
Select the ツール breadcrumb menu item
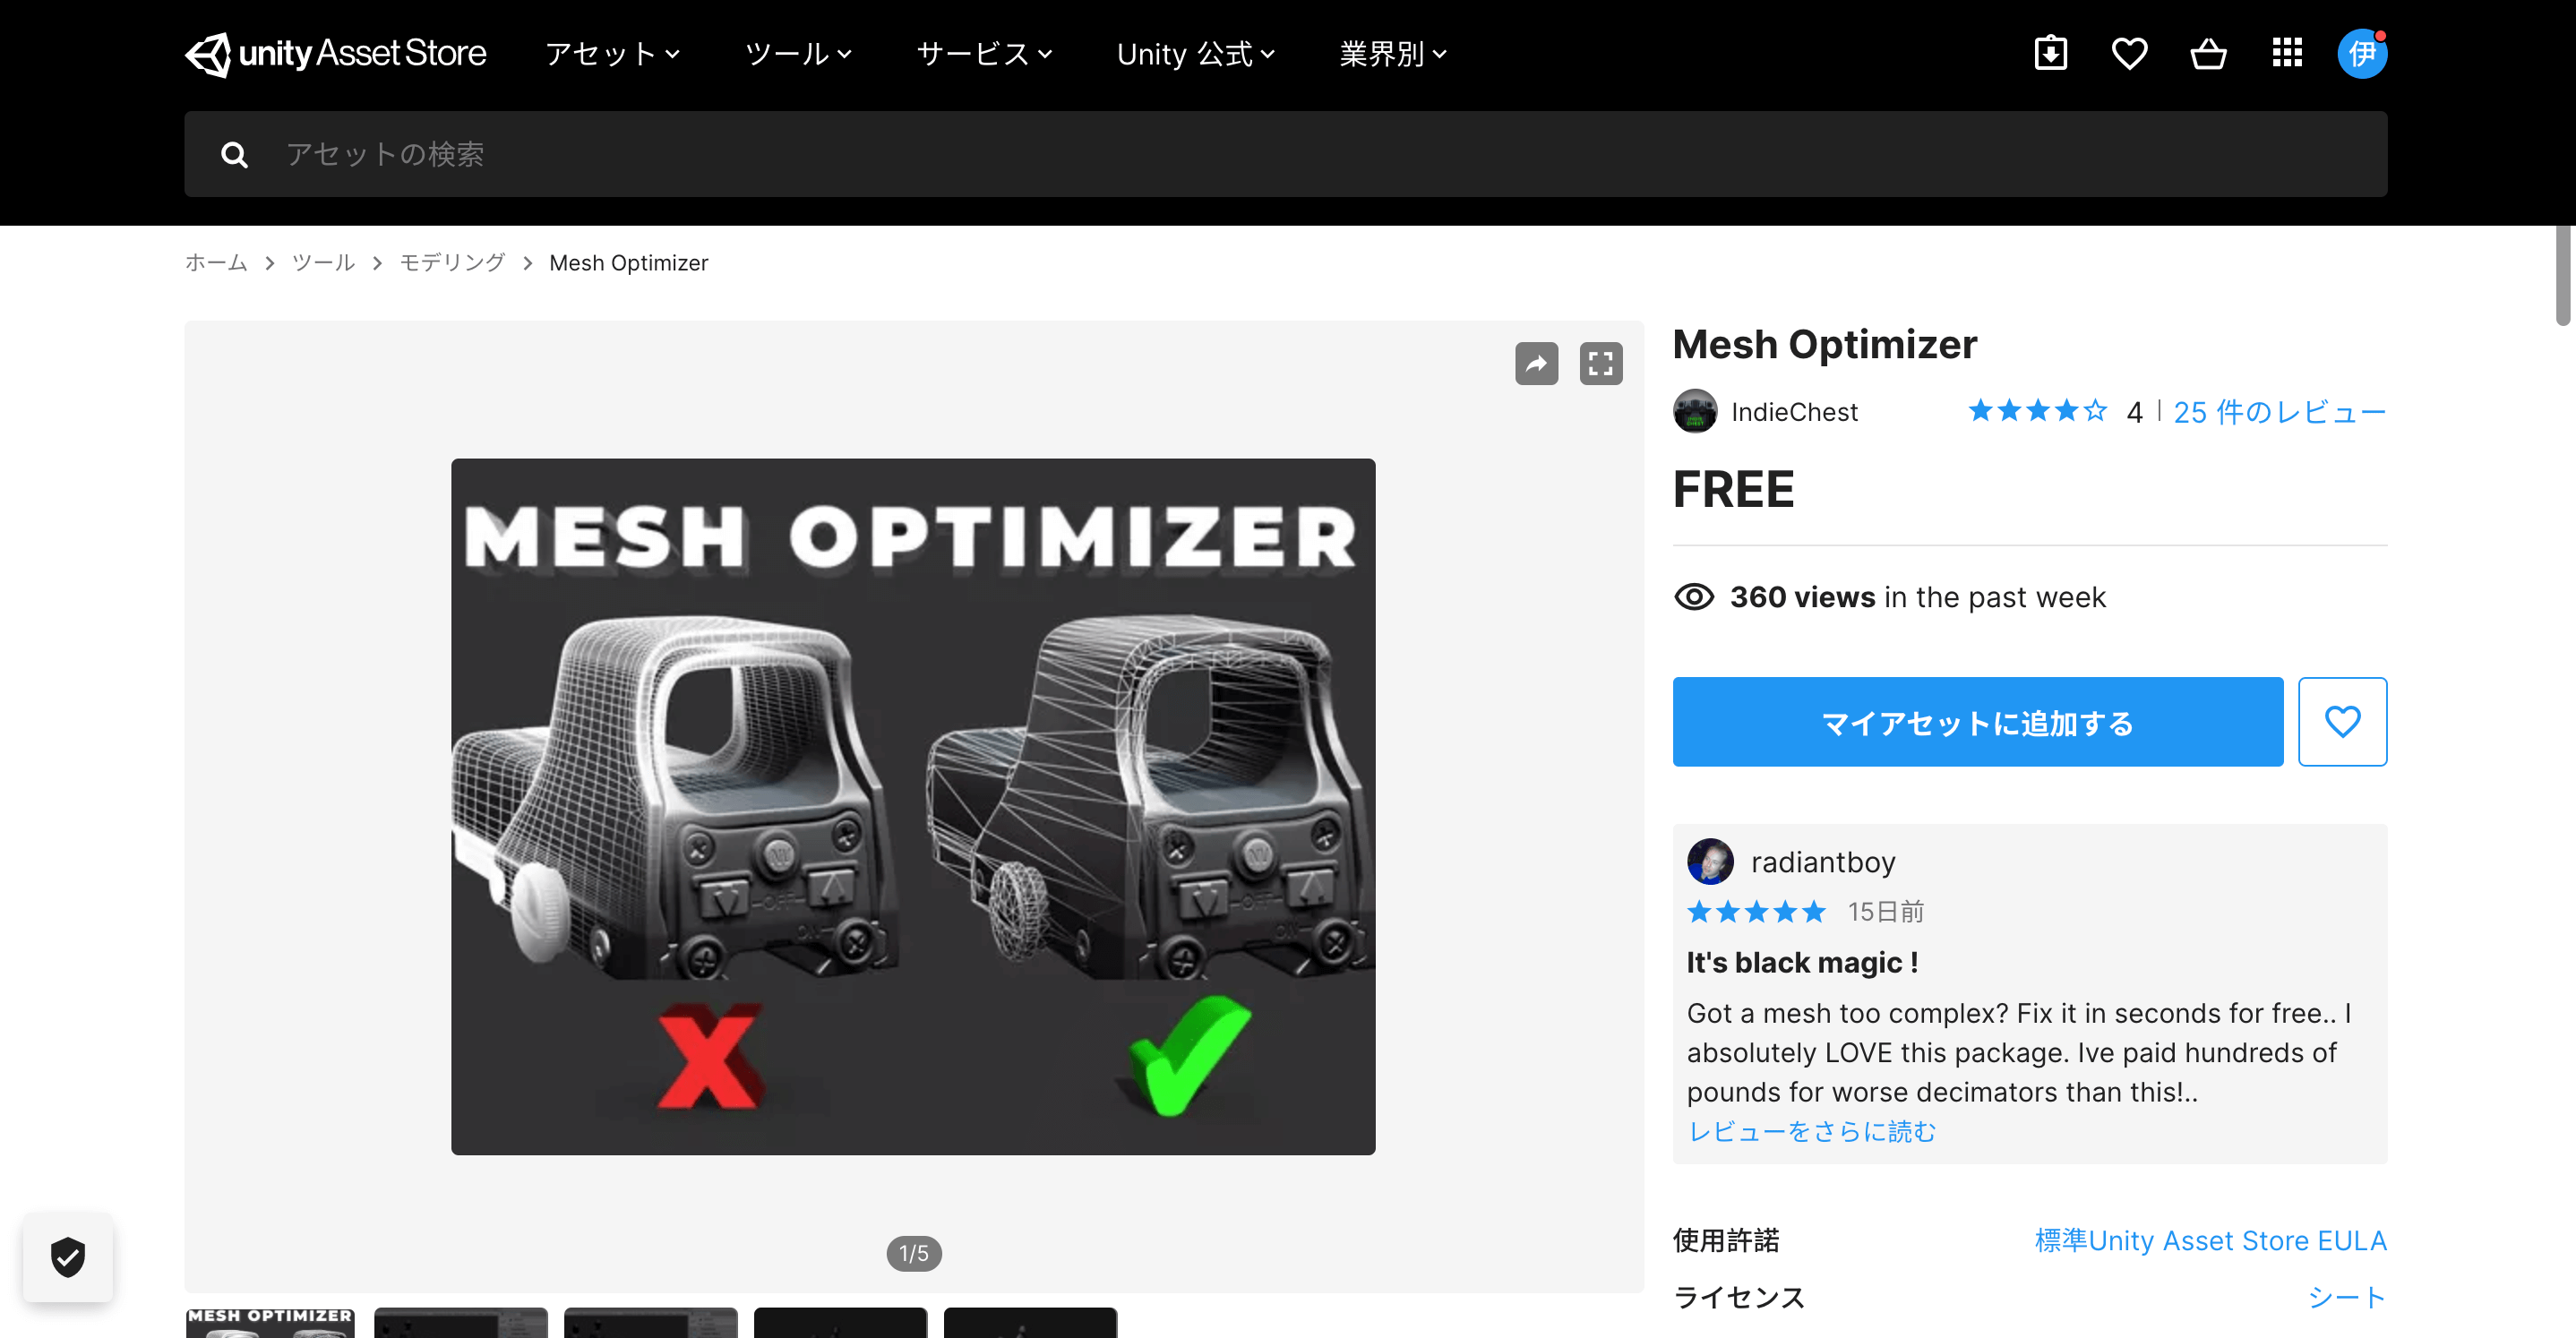tap(322, 262)
